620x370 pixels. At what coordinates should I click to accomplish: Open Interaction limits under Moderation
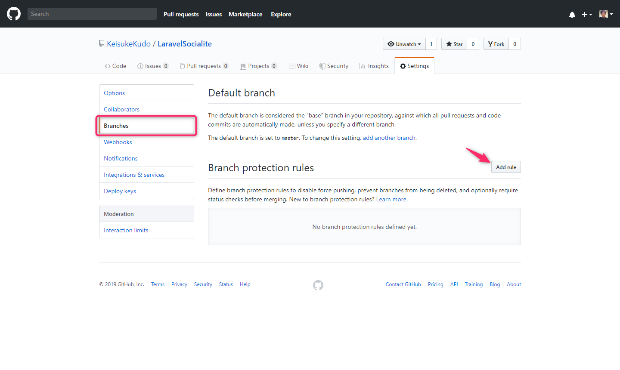click(146, 230)
